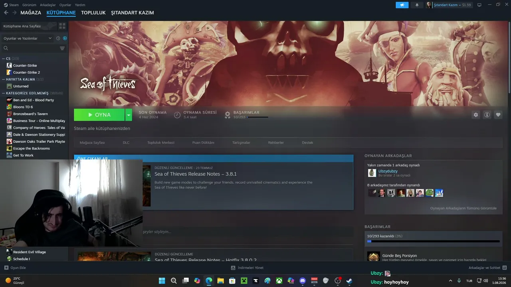Switch to Big Picture mode monitor icon
Screen dimensions: 511x287
pos(479,5)
